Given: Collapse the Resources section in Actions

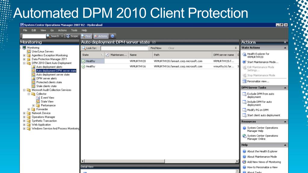Looking at the screenshot, I should (285, 122).
